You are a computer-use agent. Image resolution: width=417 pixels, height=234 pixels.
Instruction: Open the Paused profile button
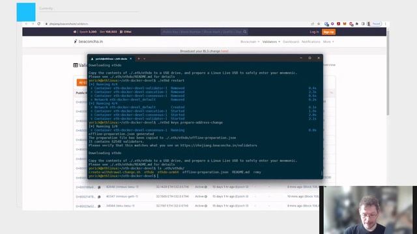click(x=375, y=24)
